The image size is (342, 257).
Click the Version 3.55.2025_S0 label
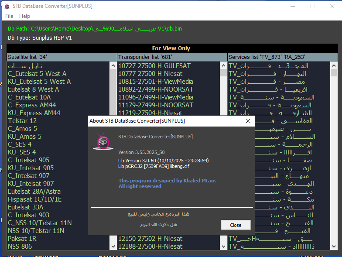coord(141,152)
